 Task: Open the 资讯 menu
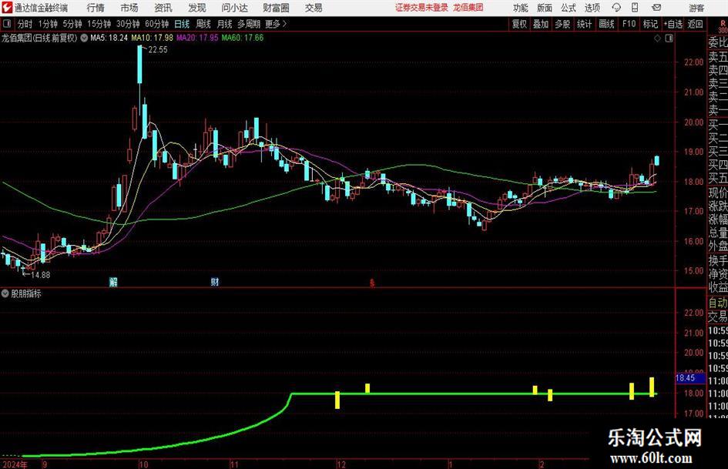coord(163,8)
